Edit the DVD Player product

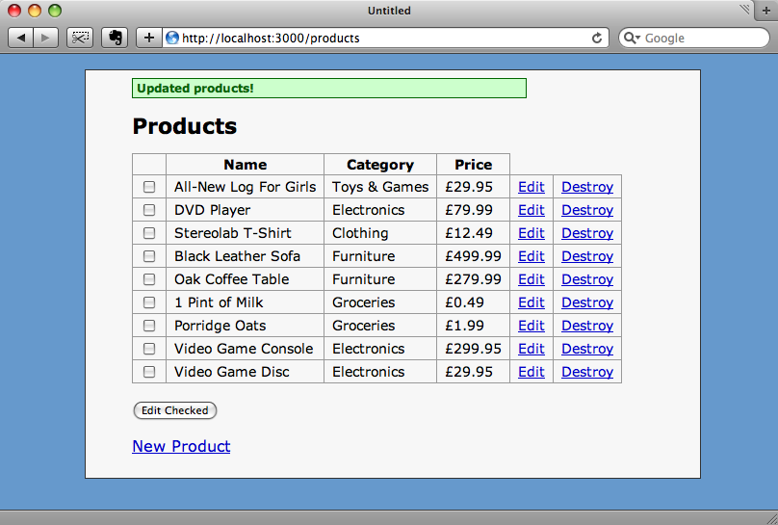pyautogui.click(x=531, y=210)
